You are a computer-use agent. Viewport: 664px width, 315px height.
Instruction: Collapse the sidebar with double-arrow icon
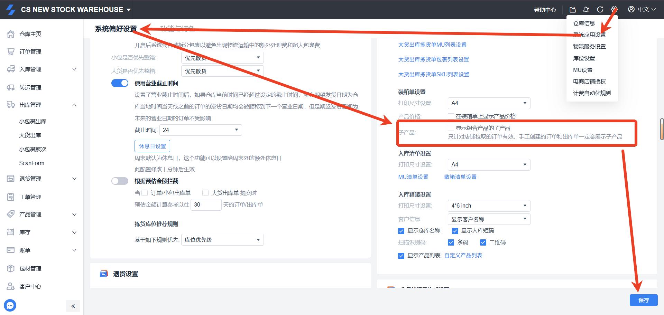coord(73,306)
